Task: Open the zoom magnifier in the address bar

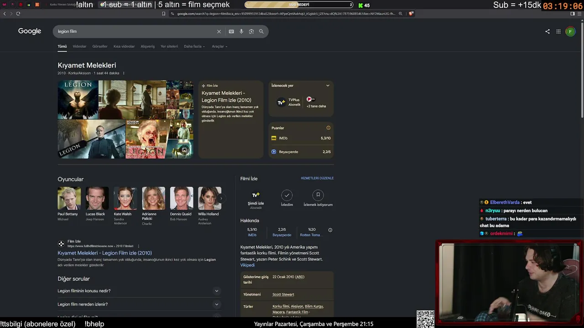Action: (401, 14)
